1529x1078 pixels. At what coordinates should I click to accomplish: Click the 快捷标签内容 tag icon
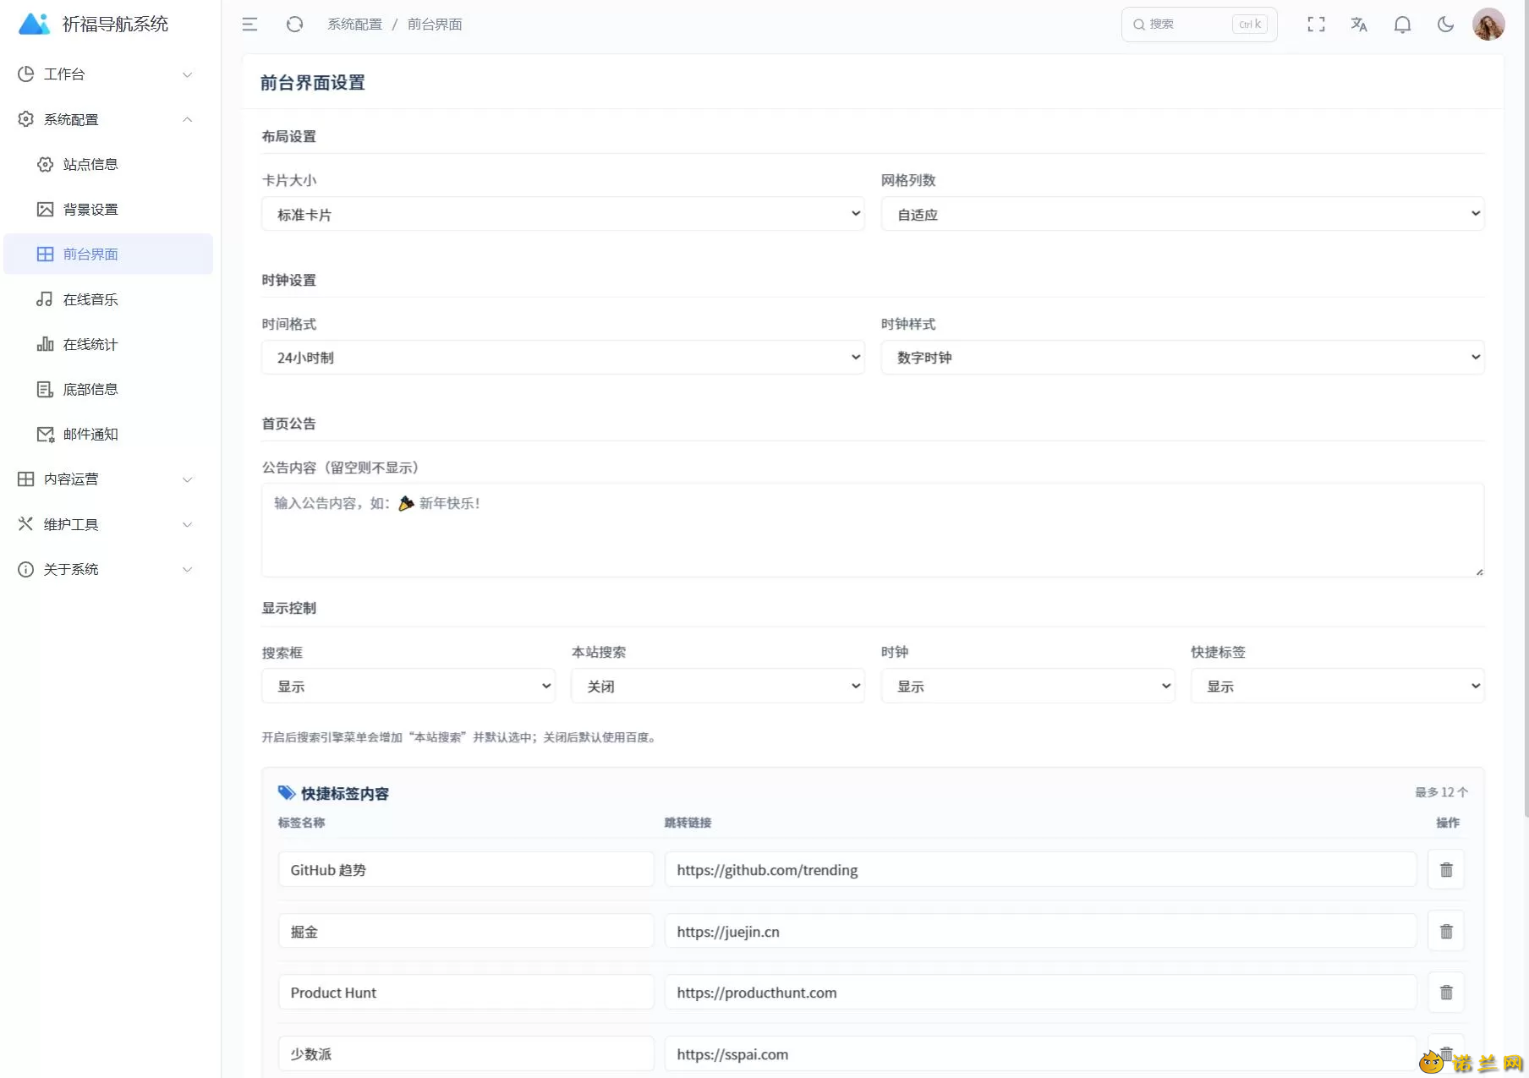[x=287, y=793]
